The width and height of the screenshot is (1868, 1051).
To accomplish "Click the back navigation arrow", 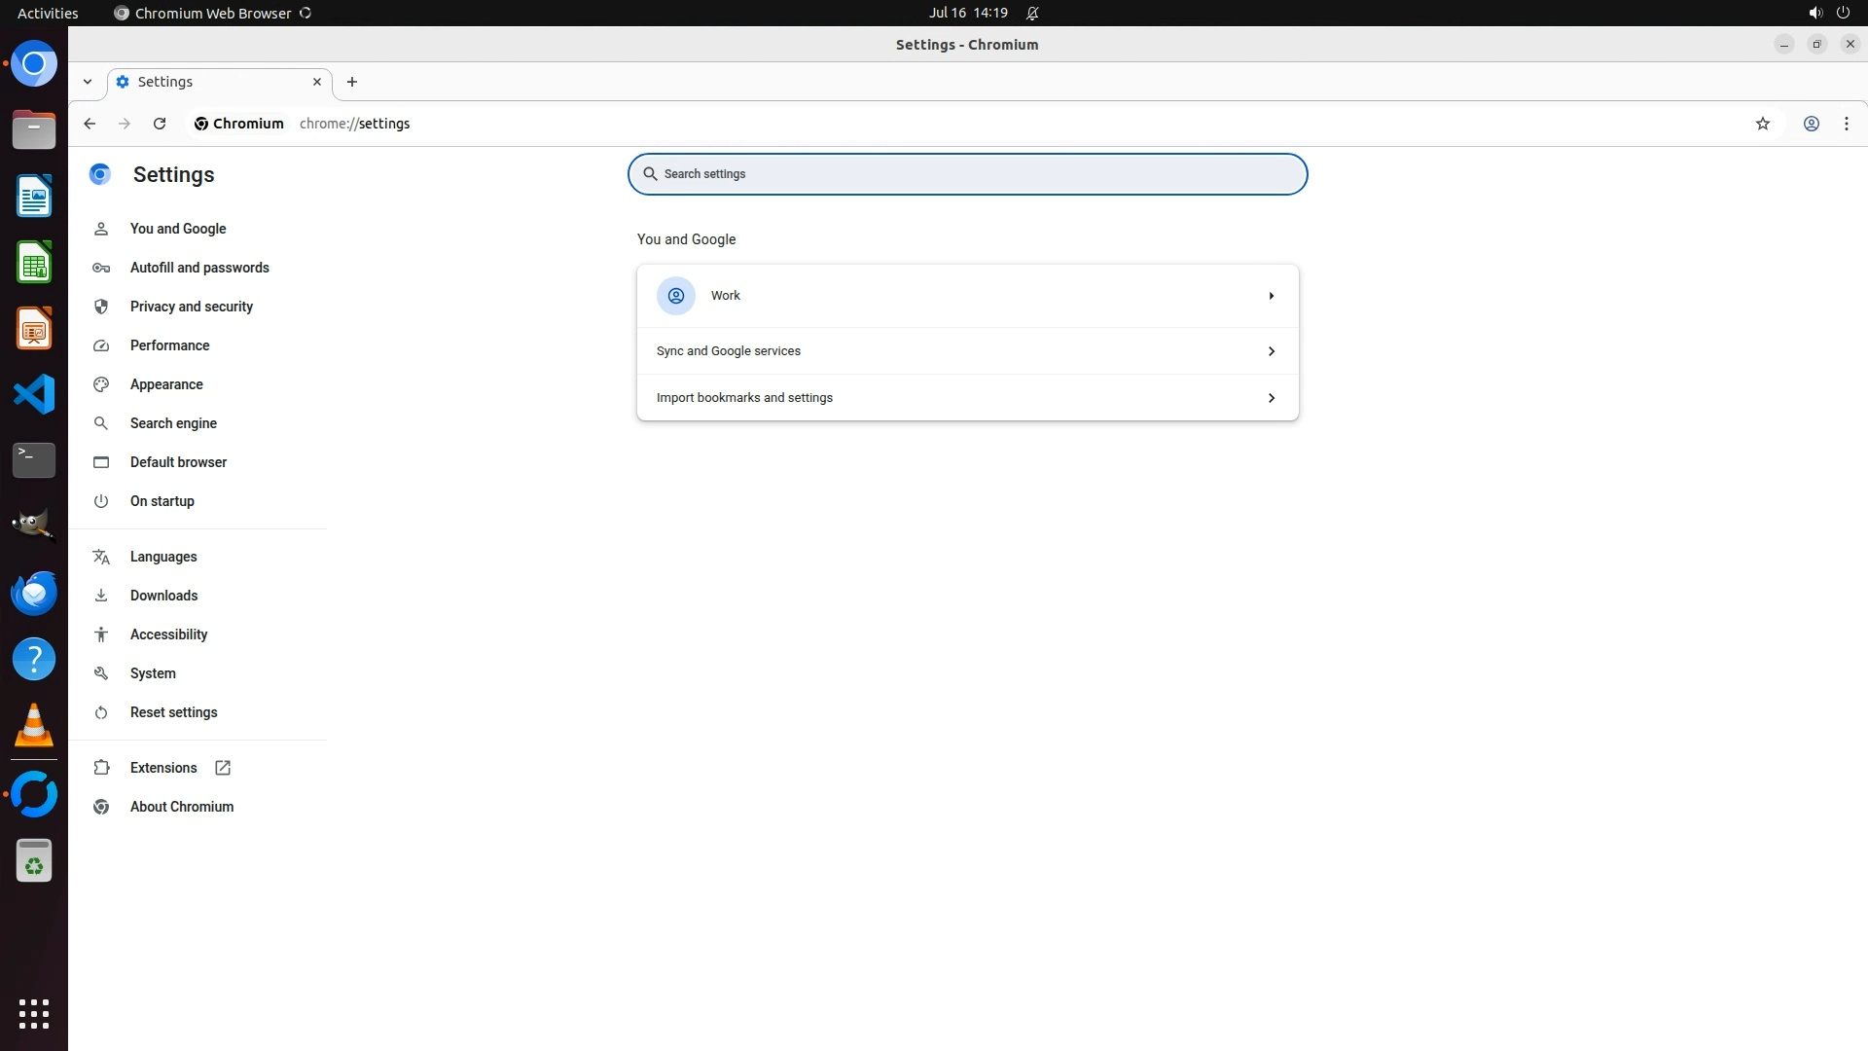I will 90,124.
